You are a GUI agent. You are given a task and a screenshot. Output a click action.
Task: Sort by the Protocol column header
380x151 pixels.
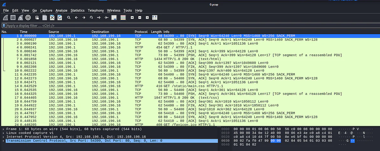tap(142, 32)
